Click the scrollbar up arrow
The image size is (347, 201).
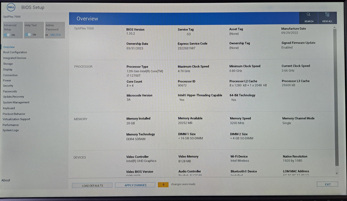335,28
